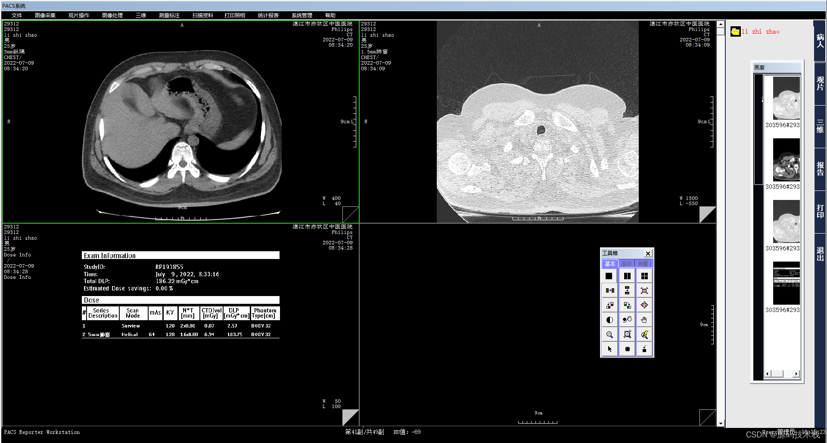Click the 退出 sidebar button
Image resolution: width=827 pixels, height=443 pixels.
(820, 254)
